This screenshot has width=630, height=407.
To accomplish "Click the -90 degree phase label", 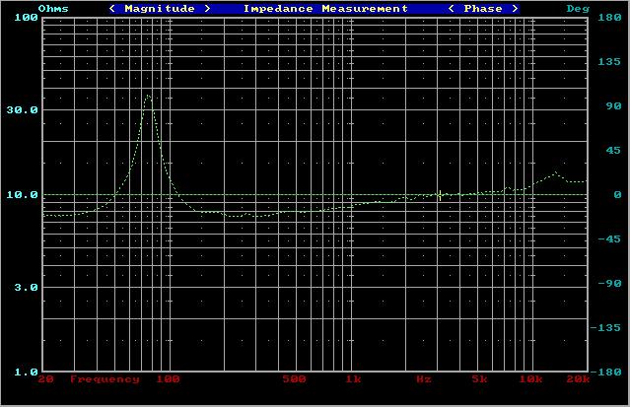I will pyautogui.click(x=609, y=283).
